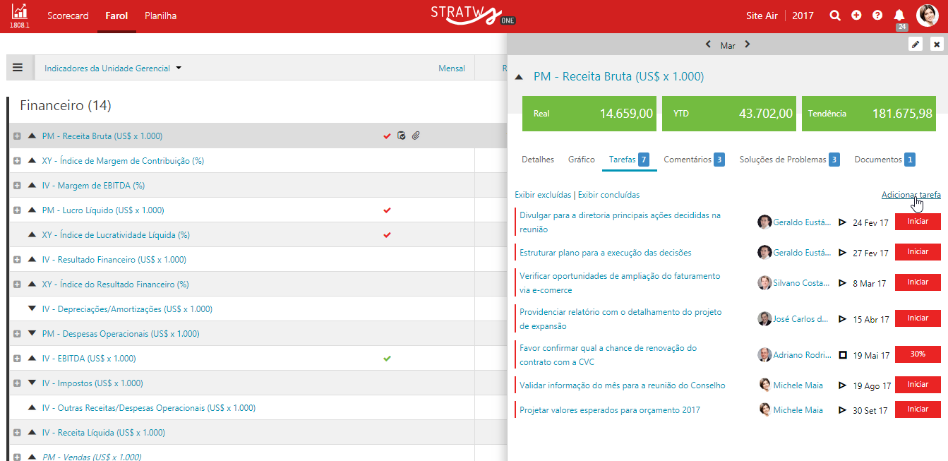Click the play status icon beside 30 Set 17
Viewport: 948px width, 461px height.
click(842, 409)
